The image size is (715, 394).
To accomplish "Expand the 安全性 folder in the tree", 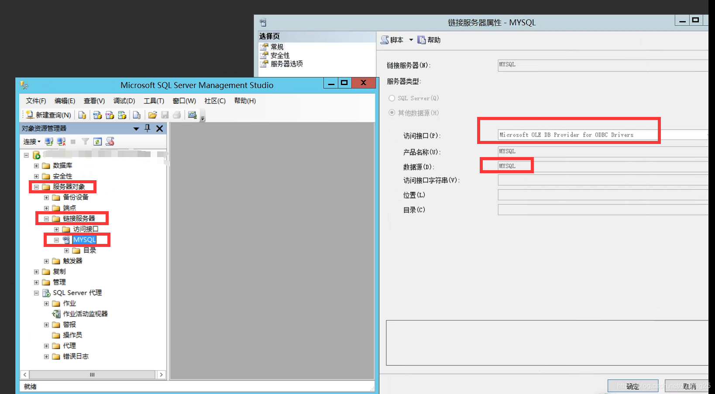I will point(36,176).
